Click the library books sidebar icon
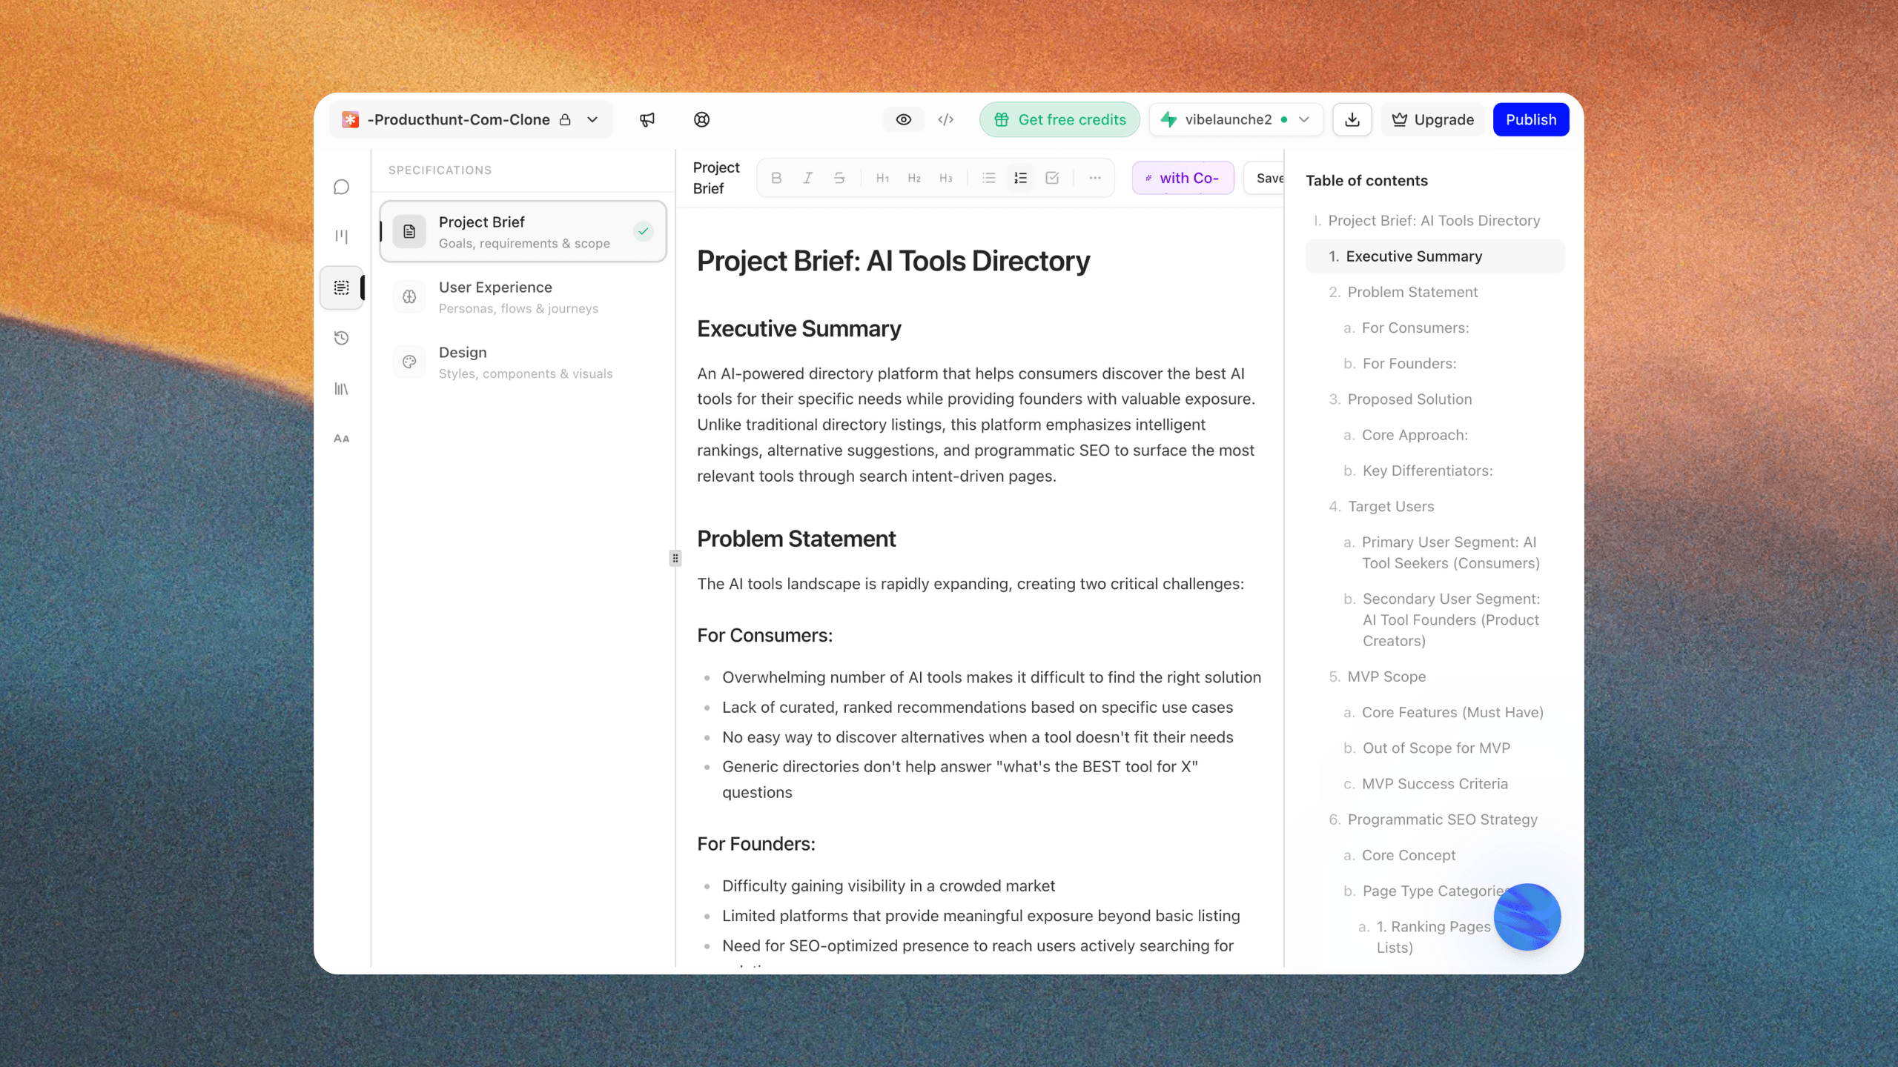Viewport: 1898px width, 1067px height. 341,389
